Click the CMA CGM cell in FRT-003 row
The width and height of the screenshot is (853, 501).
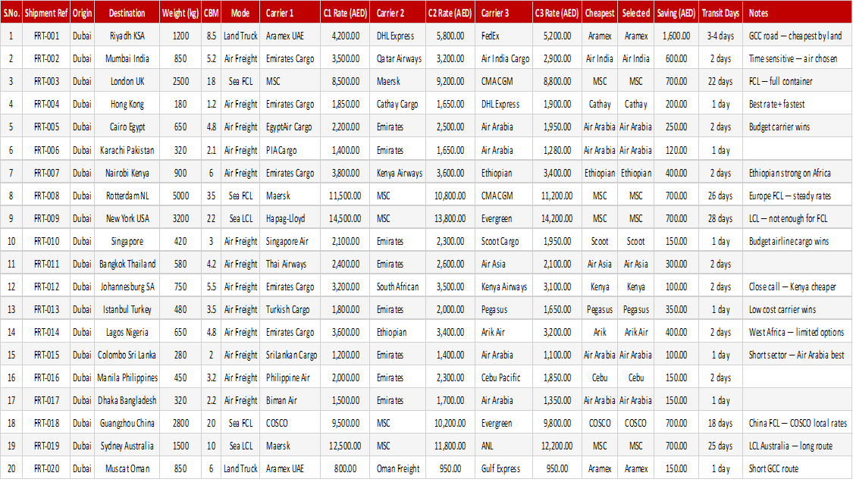click(503, 82)
